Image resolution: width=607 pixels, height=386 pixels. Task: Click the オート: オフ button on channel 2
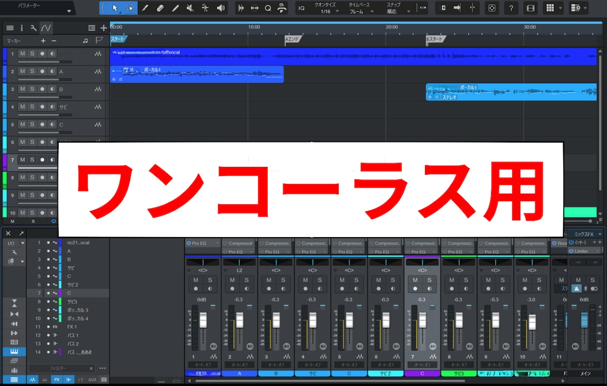tap(240, 365)
